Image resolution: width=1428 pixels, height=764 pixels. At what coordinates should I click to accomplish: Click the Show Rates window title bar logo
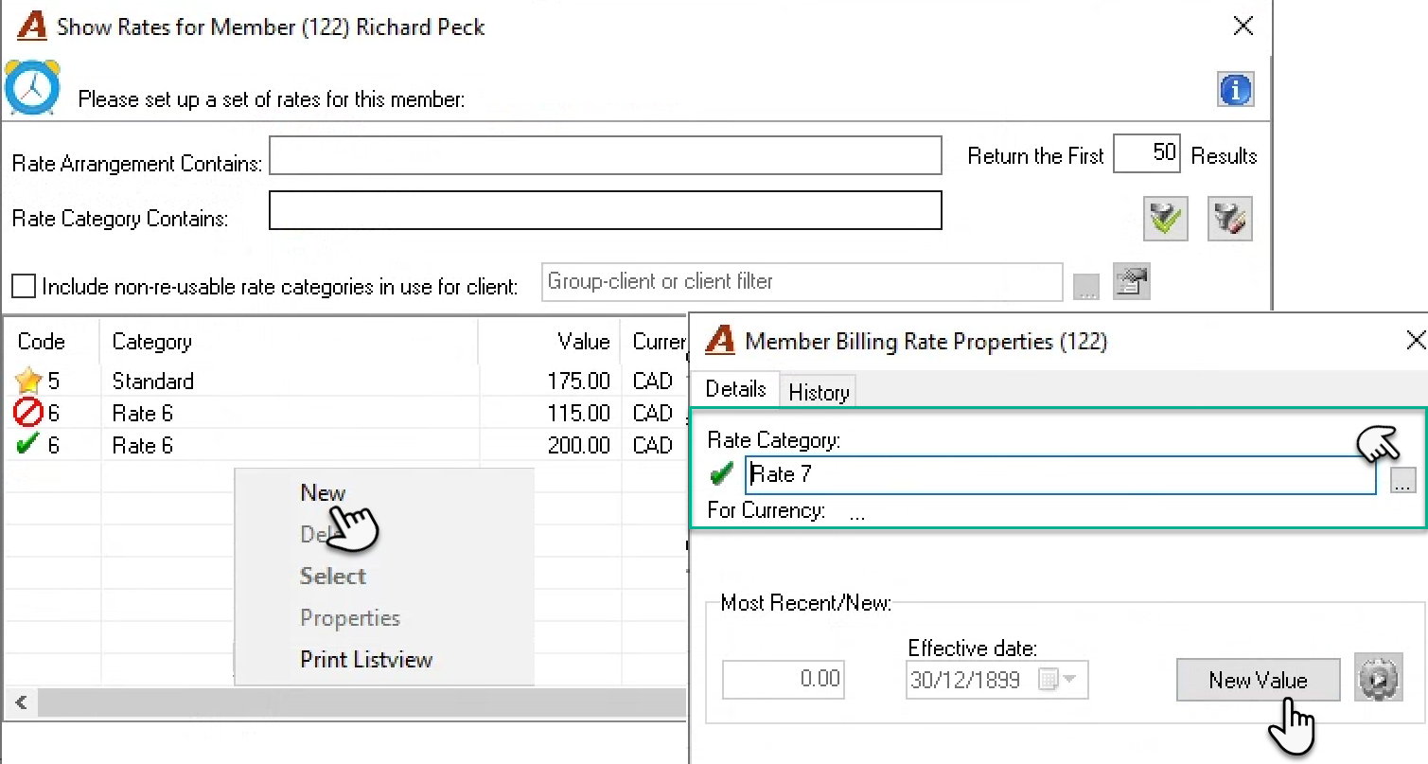(32, 27)
